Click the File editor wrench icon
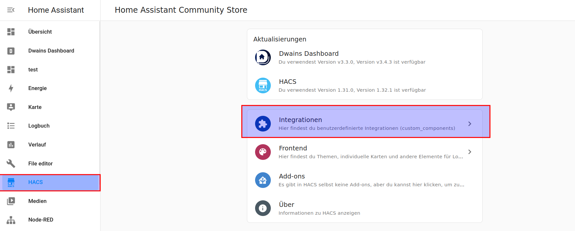 11,163
